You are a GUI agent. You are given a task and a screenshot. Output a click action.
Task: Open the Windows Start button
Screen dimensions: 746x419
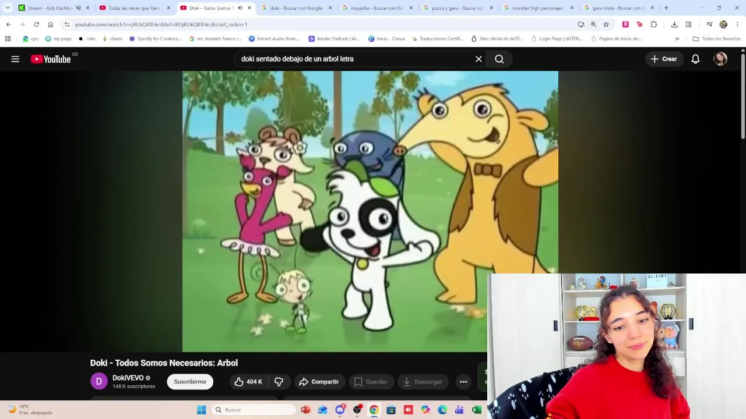click(201, 410)
